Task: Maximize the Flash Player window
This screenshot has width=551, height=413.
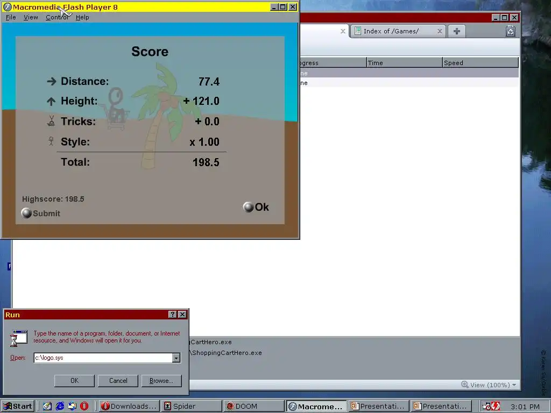Action: tap(283, 7)
